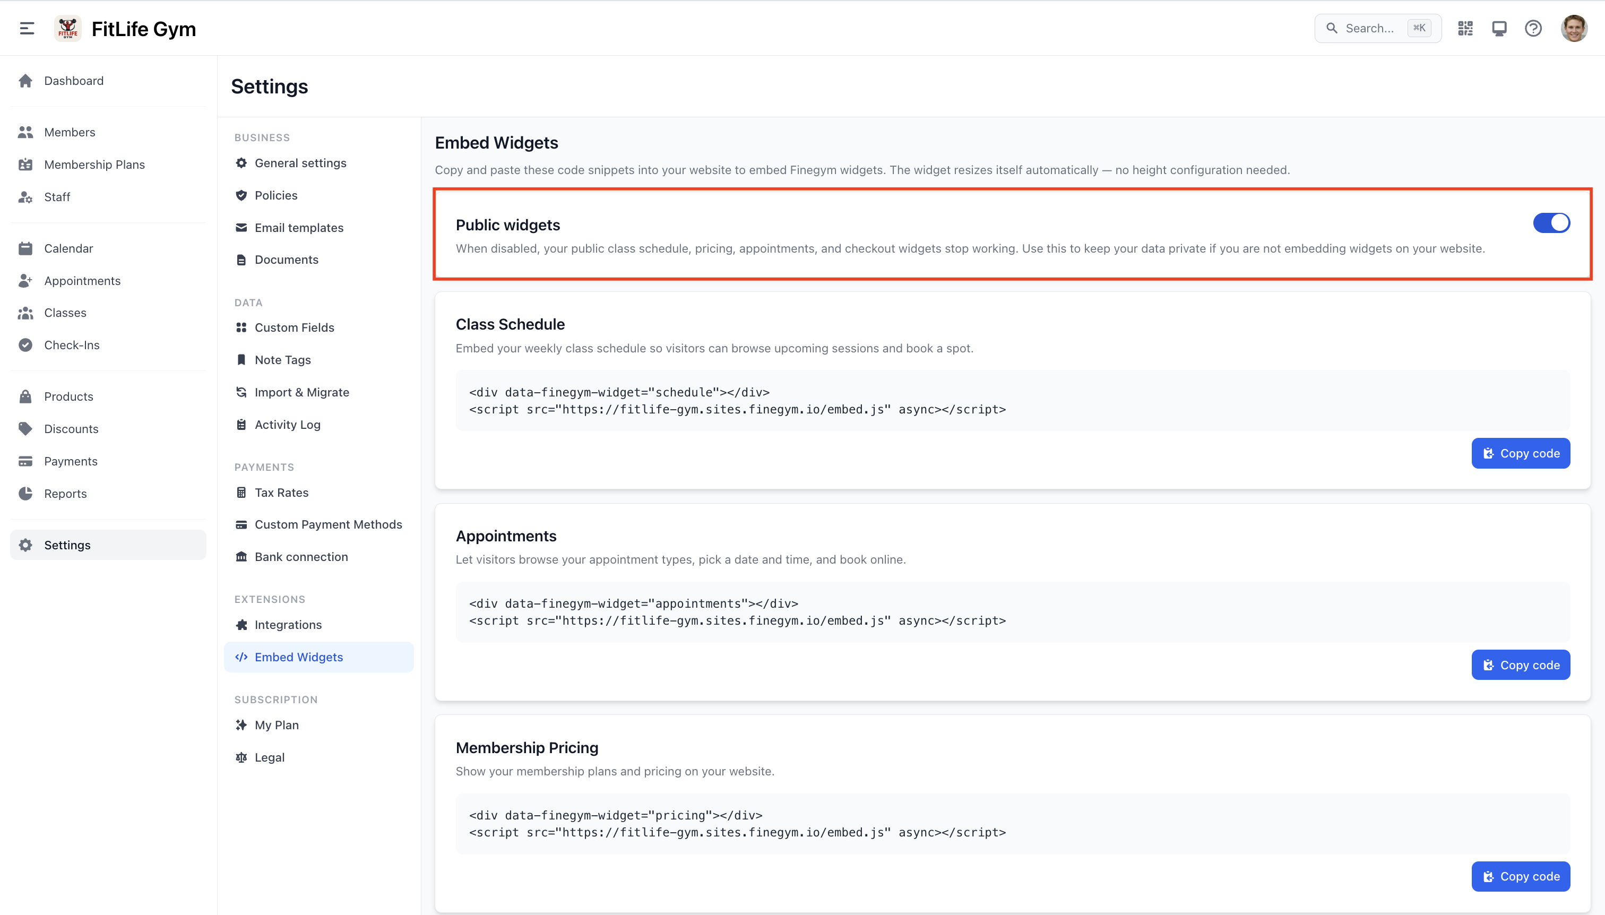Click the Payments card icon
The width and height of the screenshot is (1605, 915).
tap(25, 461)
